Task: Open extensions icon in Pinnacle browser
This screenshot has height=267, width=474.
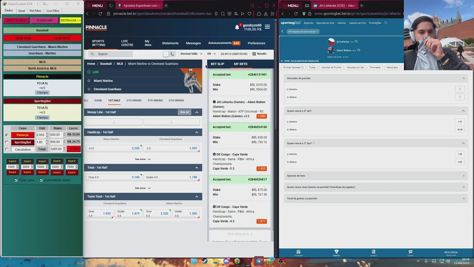Action: click(259, 14)
